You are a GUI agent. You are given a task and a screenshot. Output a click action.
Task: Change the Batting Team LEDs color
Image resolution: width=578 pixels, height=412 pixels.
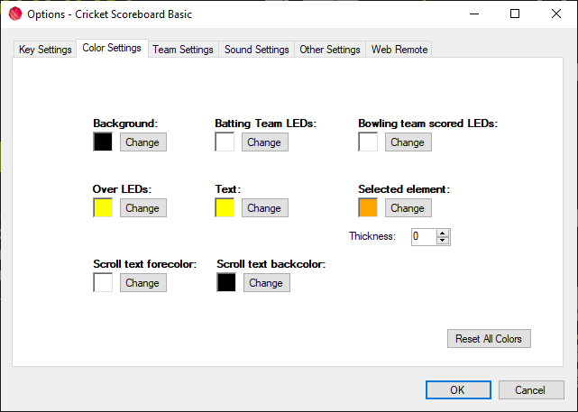click(264, 142)
